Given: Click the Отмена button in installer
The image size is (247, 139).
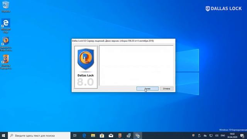Looking at the screenshot, I should tap(166, 88).
